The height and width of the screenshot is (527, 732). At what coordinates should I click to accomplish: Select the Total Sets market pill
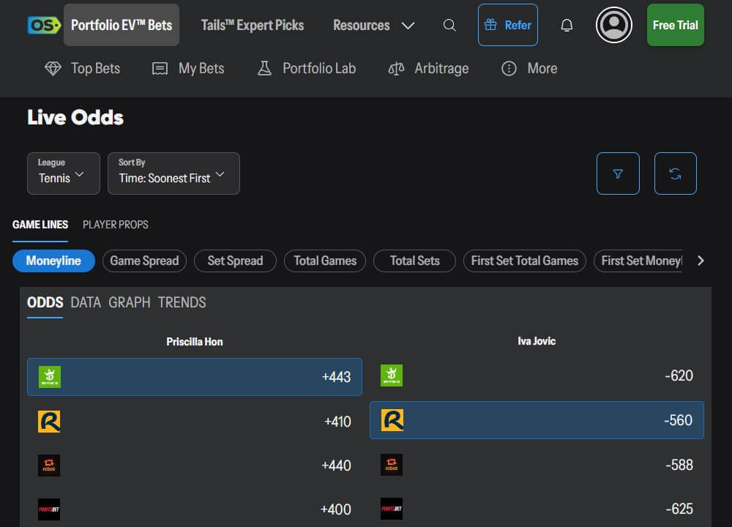[414, 261]
